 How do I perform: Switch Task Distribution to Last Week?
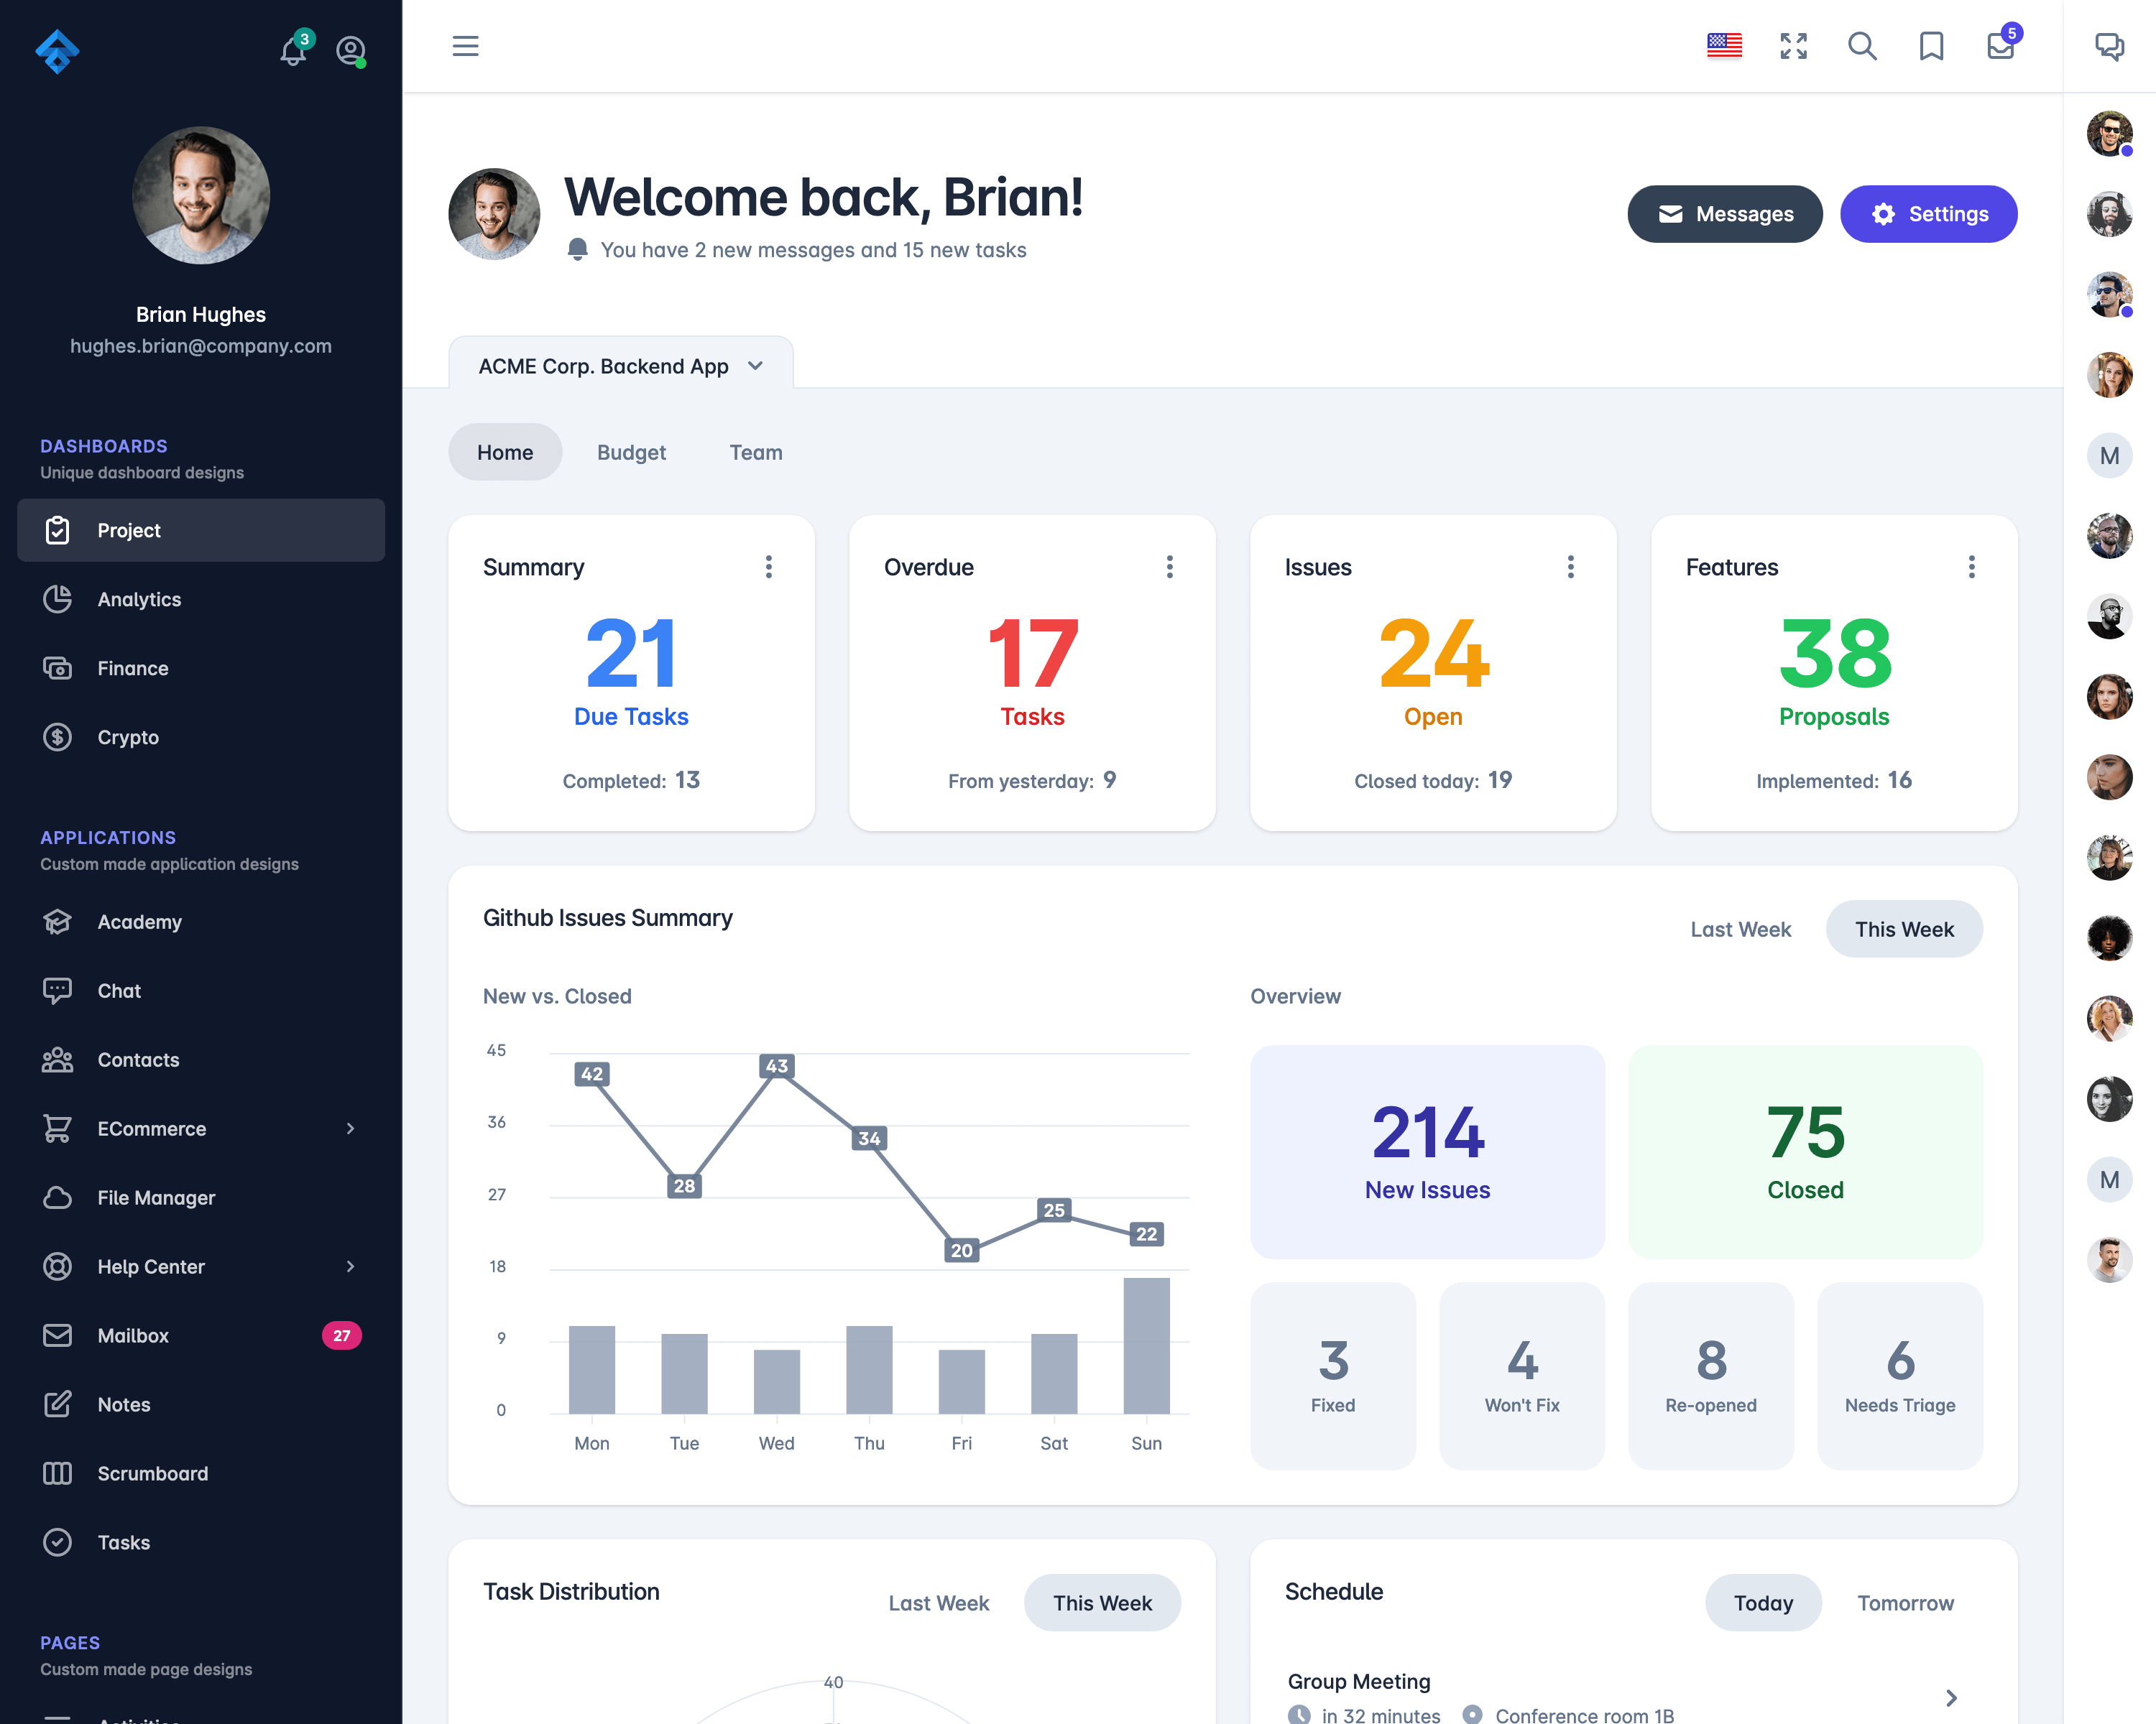[x=938, y=1603]
